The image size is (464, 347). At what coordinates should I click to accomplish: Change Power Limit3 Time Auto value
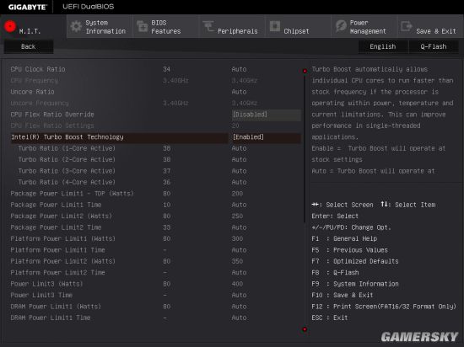pos(239,295)
